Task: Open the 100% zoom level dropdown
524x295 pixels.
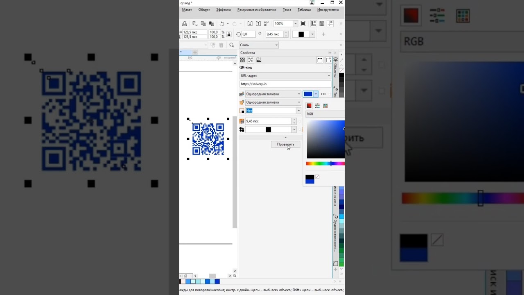Action: tap(295, 24)
